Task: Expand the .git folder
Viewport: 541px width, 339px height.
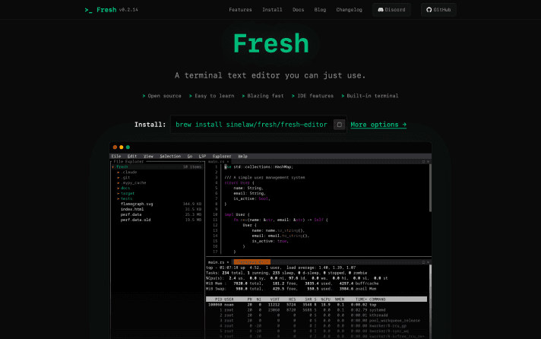Action: coord(119,177)
